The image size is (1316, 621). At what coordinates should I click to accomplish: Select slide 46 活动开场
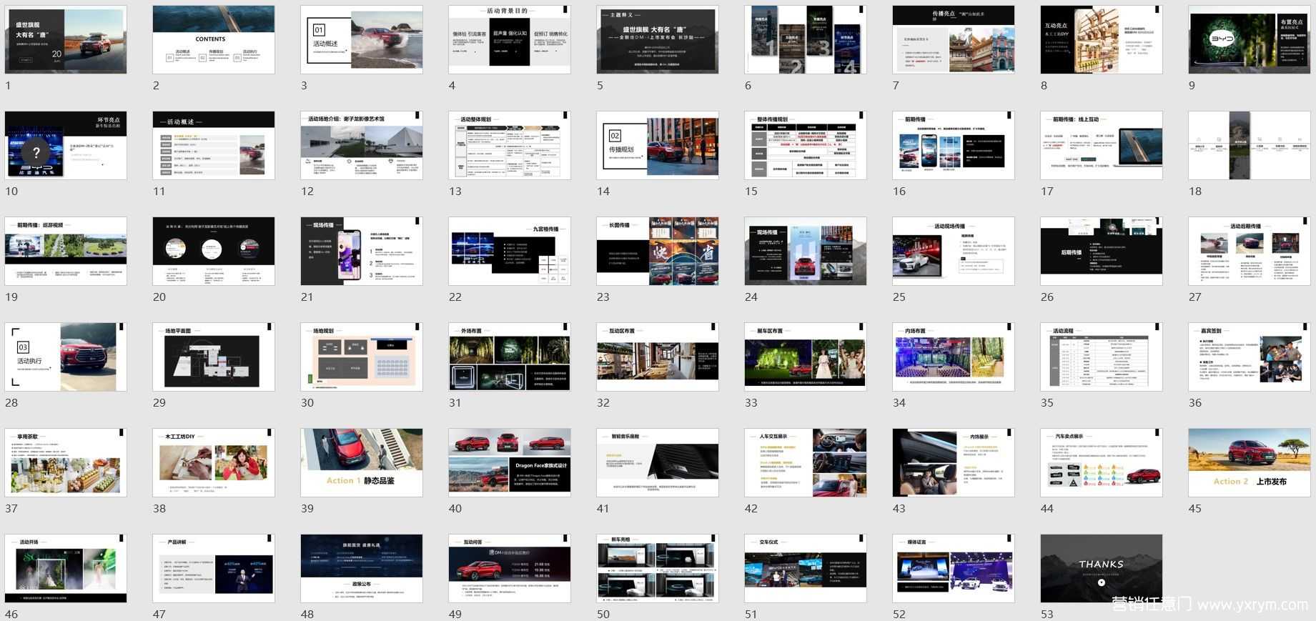(x=66, y=568)
